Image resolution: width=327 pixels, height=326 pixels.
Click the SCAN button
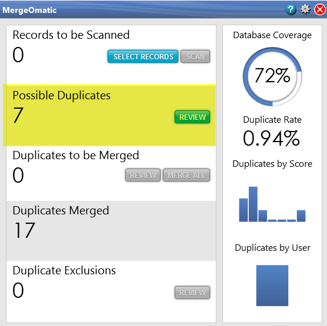coord(195,56)
